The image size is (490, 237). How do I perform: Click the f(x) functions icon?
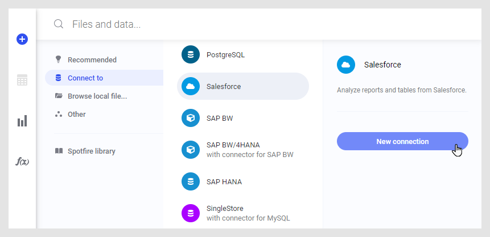(22, 162)
